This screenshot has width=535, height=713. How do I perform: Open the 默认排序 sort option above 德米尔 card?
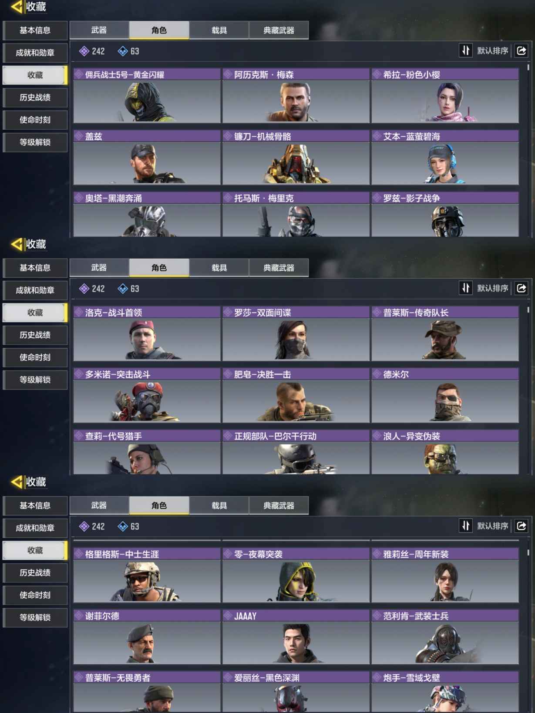coord(492,288)
